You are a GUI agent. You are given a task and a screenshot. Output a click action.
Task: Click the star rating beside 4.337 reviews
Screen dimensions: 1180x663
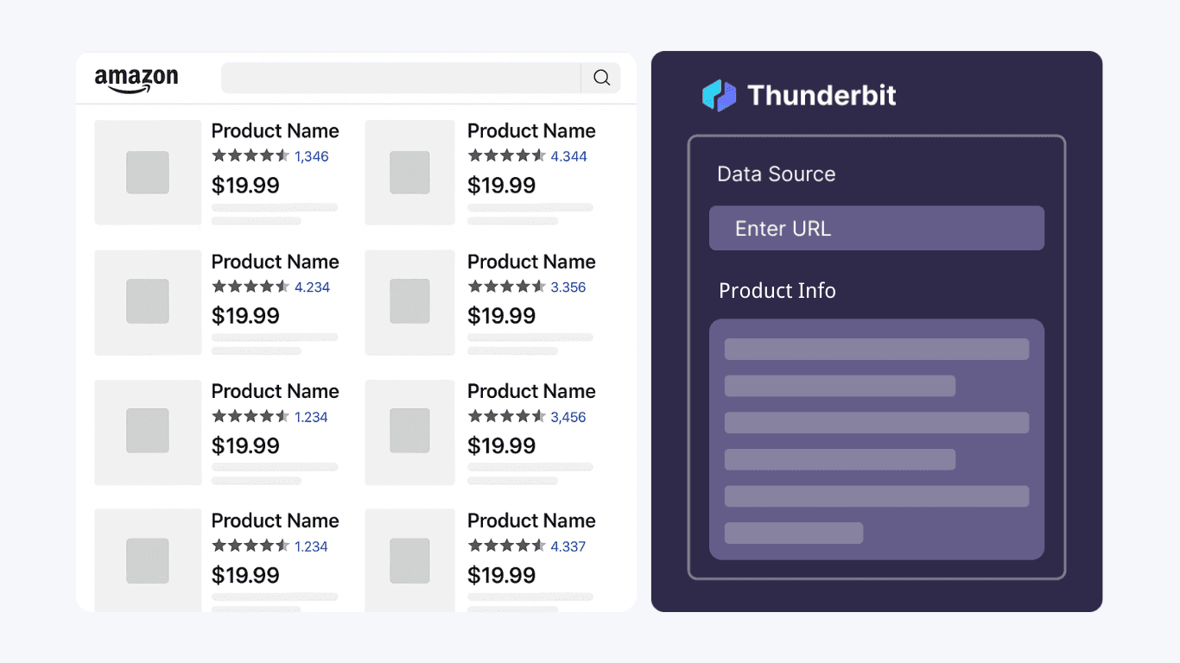point(507,546)
